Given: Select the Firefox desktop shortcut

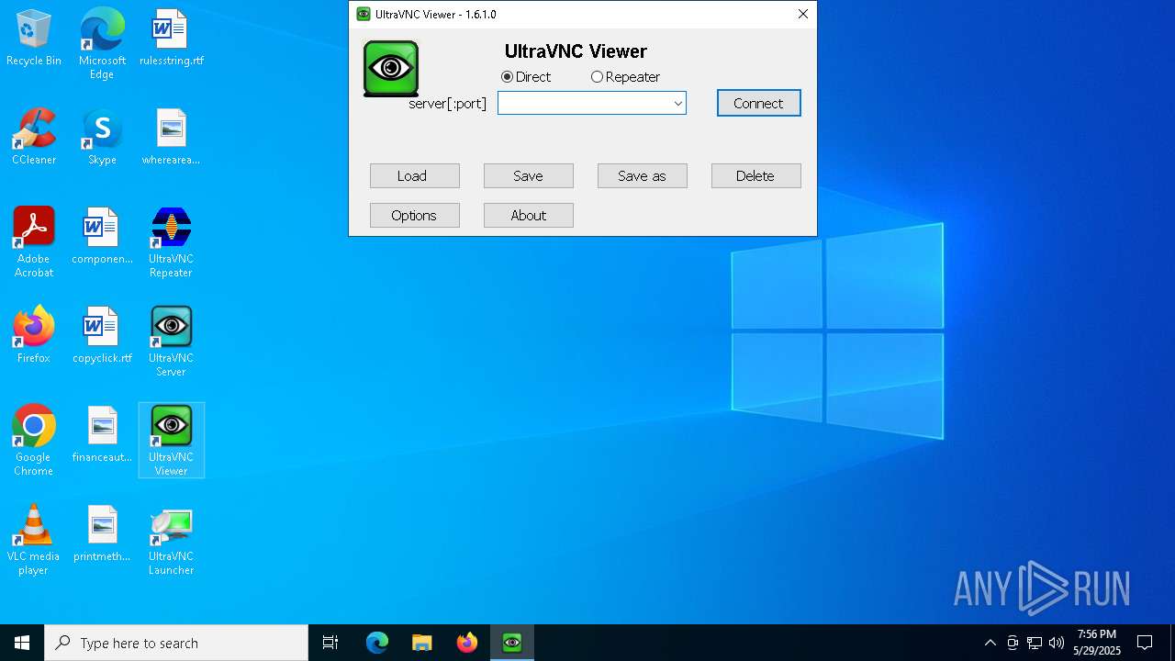Looking at the screenshot, I should [x=34, y=336].
